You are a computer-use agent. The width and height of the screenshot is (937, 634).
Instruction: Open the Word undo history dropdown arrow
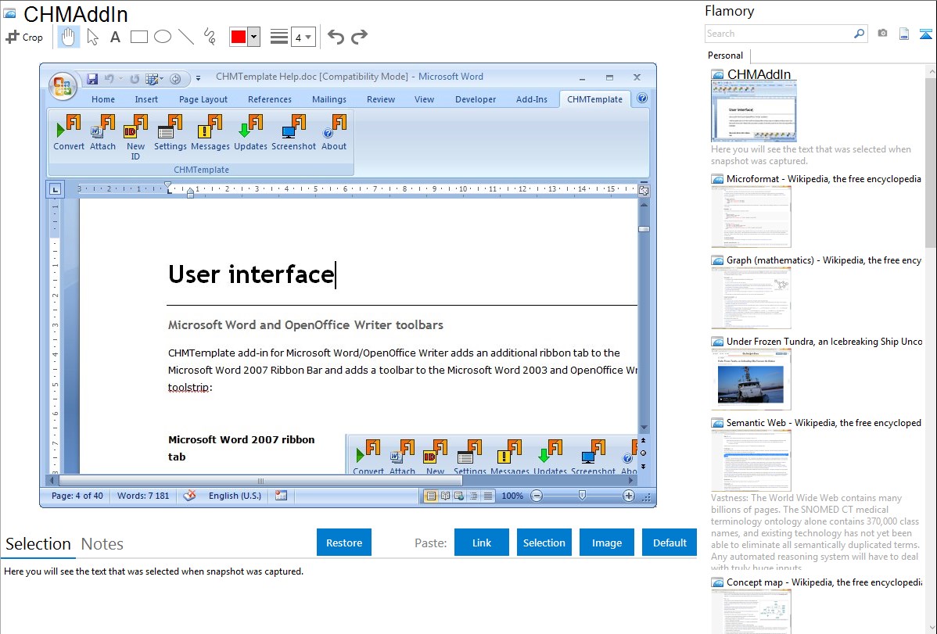click(x=120, y=78)
